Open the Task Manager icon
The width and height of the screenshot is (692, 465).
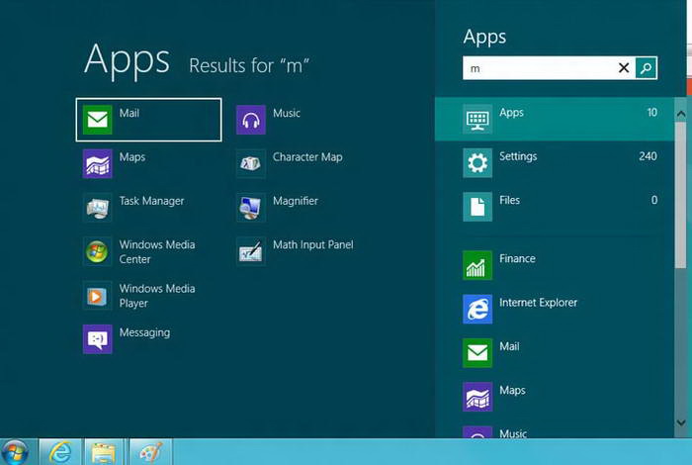point(97,207)
